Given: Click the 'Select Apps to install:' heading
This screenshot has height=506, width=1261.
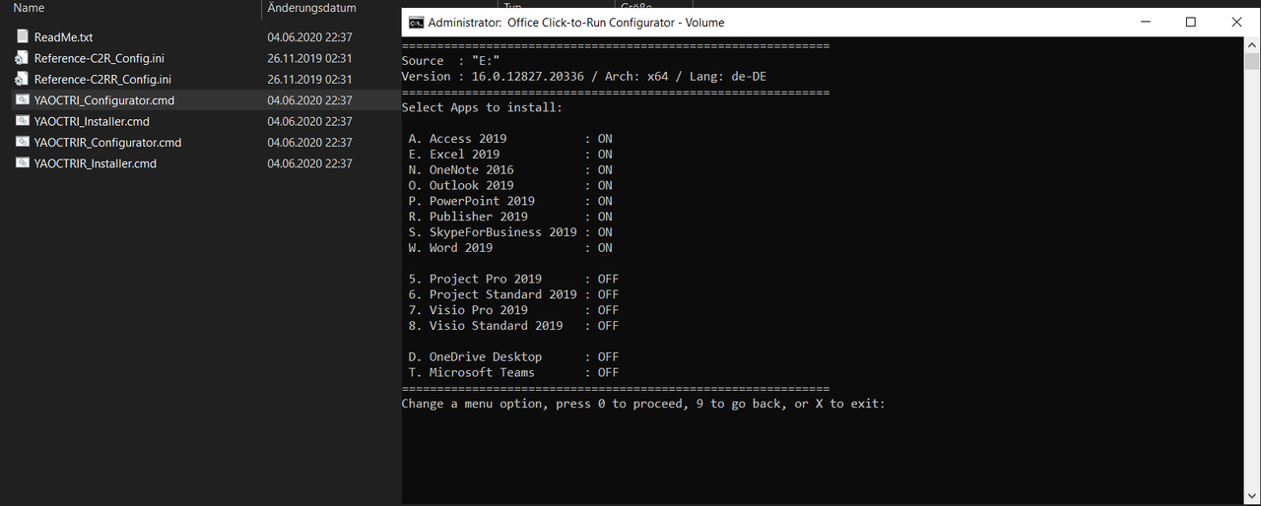Looking at the screenshot, I should 482,107.
